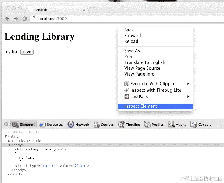Image resolution: width=224 pixels, height=183 pixels.
Task: Click the LastPass asterisk icon
Action: coord(127,97)
